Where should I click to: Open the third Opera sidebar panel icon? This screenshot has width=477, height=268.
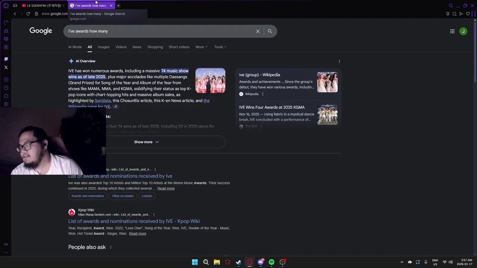tap(6, 39)
